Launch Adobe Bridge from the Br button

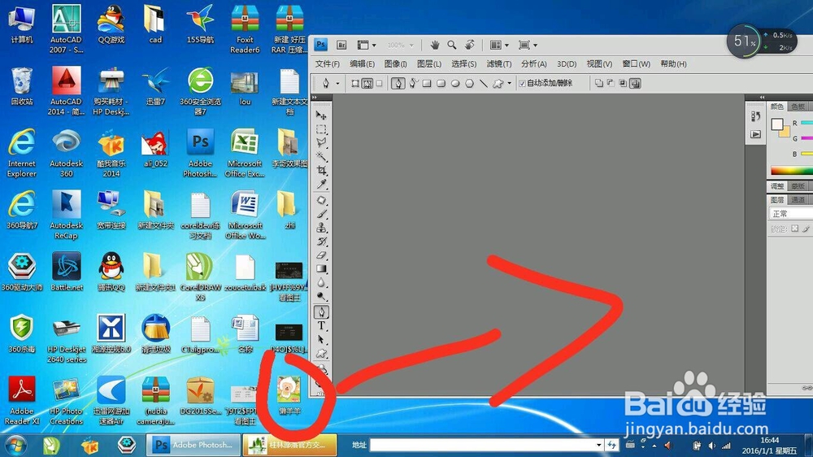pos(341,45)
